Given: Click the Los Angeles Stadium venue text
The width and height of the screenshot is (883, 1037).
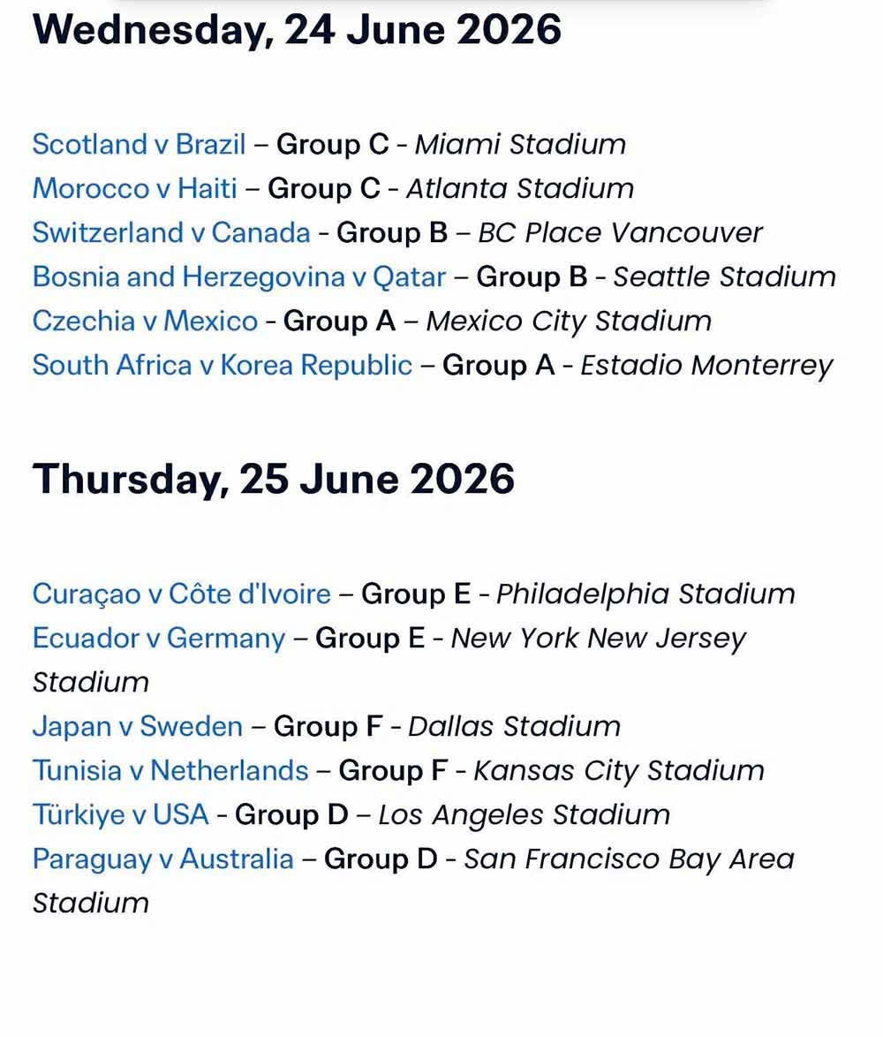Looking at the screenshot, I should click(x=524, y=814).
